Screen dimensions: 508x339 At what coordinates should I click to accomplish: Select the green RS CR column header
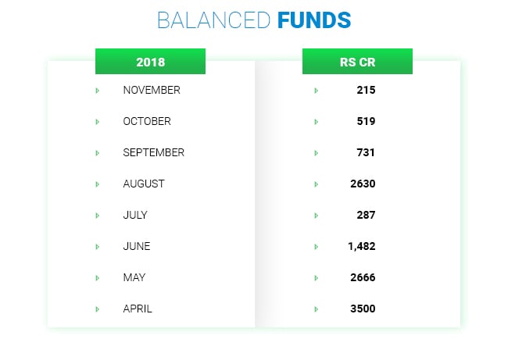(357, 62)
